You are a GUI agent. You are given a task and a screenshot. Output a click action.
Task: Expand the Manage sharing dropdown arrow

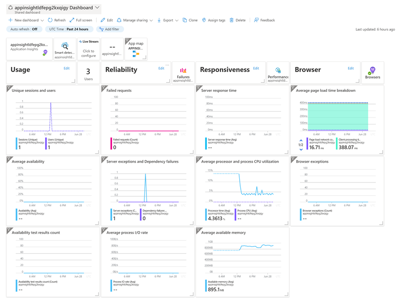(x=151, y=20)
